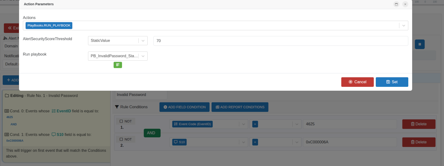Viewport: 444px width, 166px height.
Task: Close the Action Parameters dialog
Action: 405,4
